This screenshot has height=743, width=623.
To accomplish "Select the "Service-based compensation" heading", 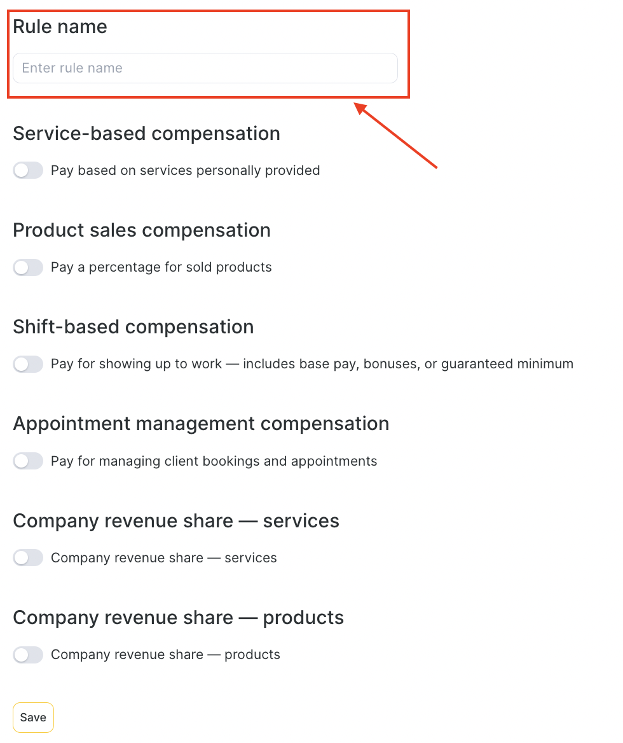I will point(146,134).
